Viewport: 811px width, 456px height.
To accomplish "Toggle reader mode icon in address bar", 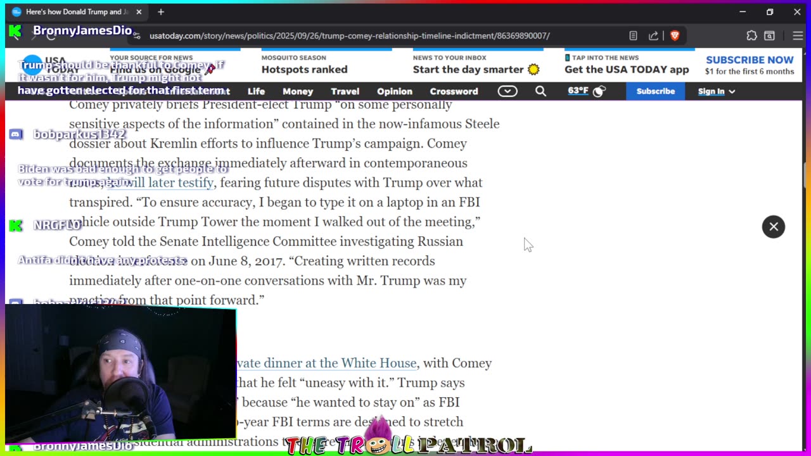I will [633, 35].
